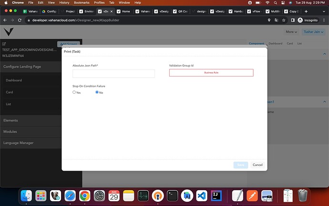Switch to the Card tab on the right
The height and width of the screenshot is (206, 329).
pyautogui.click(x=290, y=43)
